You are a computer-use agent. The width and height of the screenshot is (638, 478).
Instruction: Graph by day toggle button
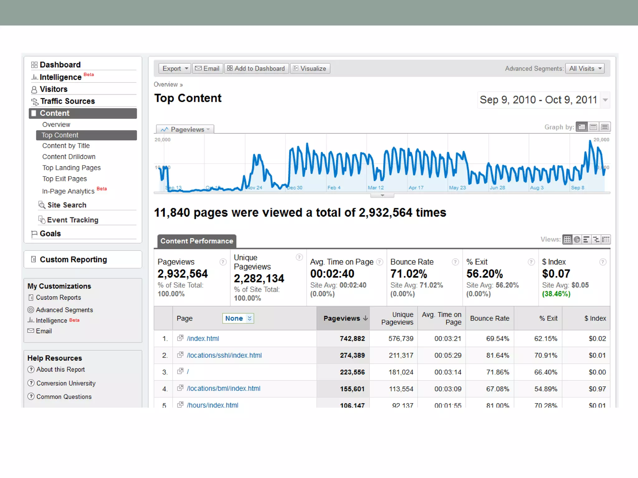(x=582, y=127)
